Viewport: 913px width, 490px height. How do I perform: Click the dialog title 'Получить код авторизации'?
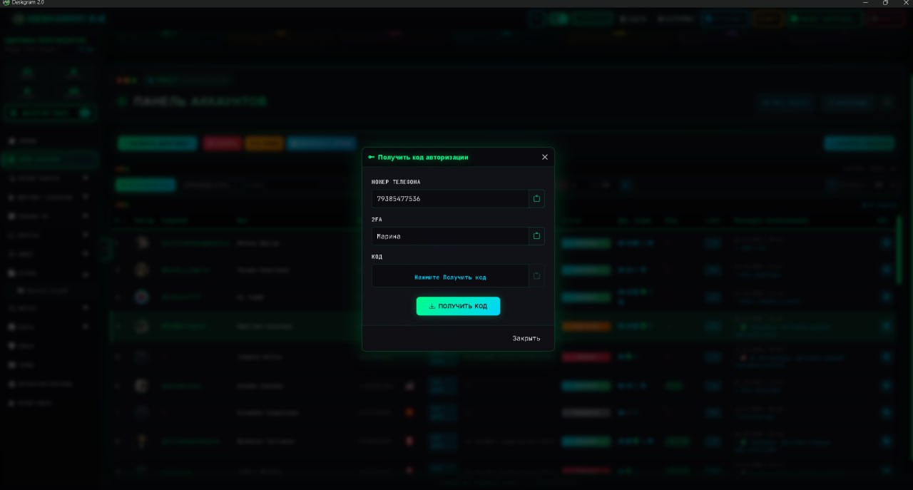(423, 157)
